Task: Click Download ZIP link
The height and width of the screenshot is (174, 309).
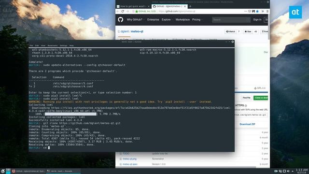Action: coord(247,124)
